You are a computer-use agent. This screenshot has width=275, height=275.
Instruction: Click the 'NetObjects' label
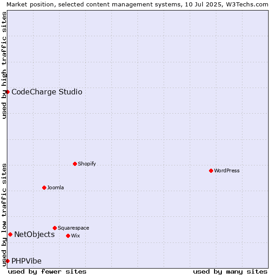[x=34, y=235]
